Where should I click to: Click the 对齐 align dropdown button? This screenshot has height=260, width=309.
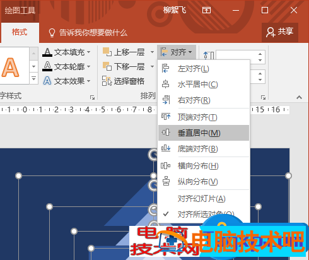[x=177, y=52]
